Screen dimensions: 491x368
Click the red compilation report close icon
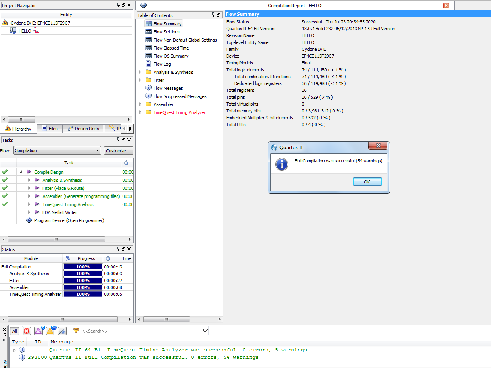446,6
